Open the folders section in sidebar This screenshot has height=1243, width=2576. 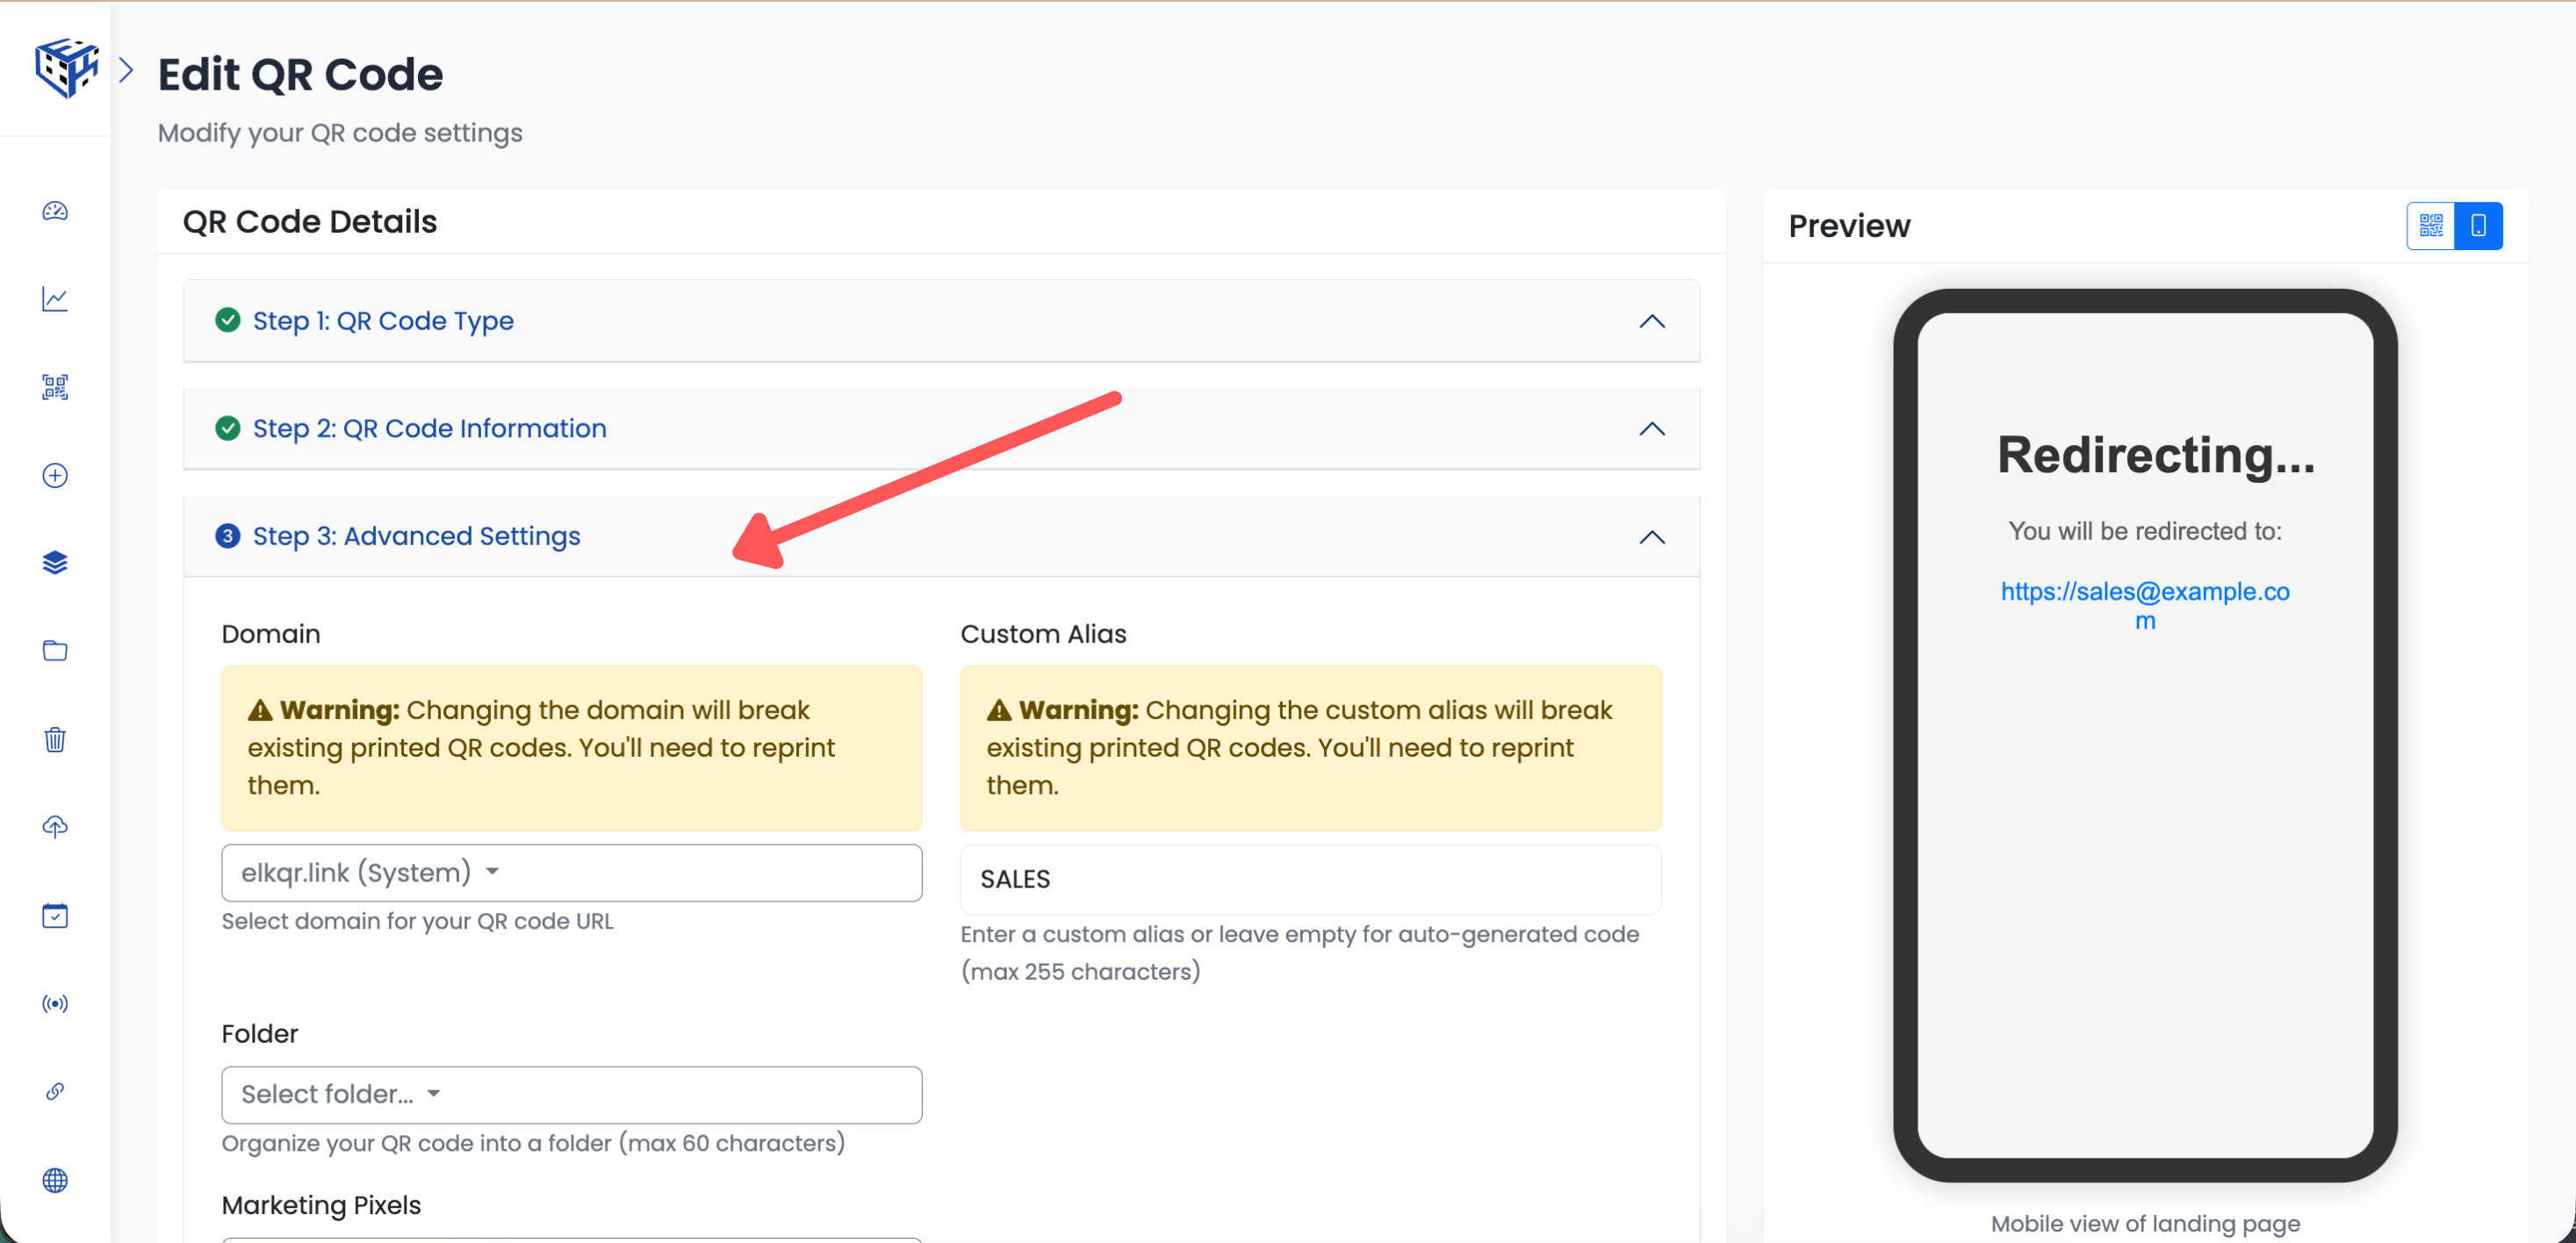(55, 650)
